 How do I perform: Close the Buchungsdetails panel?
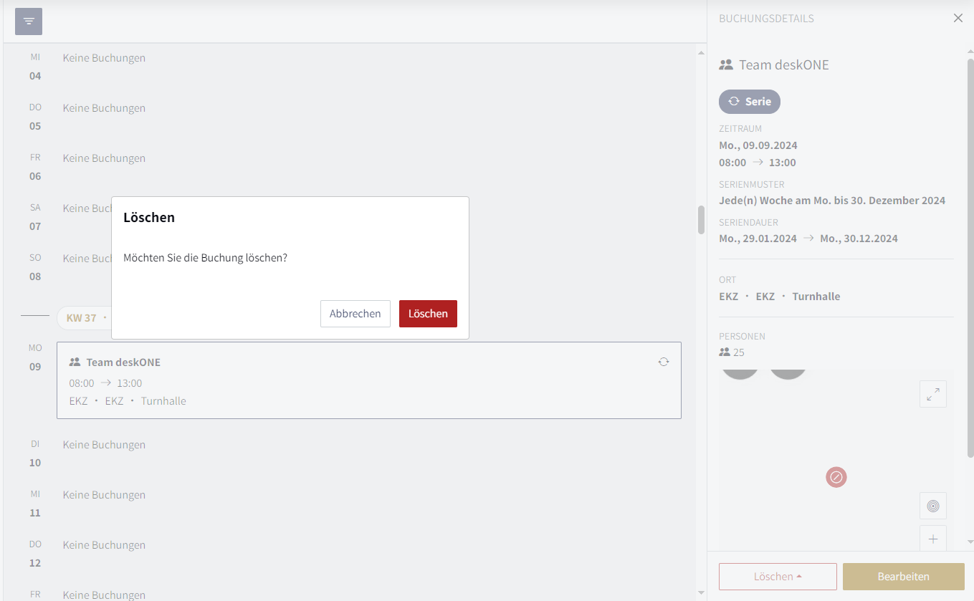(958, 19)
